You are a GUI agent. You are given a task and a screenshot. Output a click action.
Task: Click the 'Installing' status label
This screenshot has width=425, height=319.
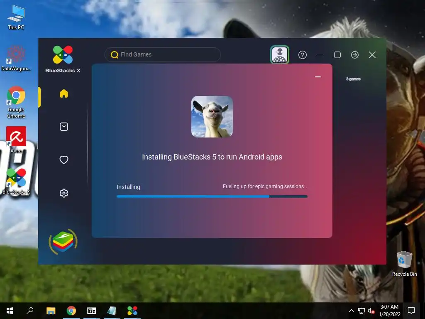click(128, 187)
